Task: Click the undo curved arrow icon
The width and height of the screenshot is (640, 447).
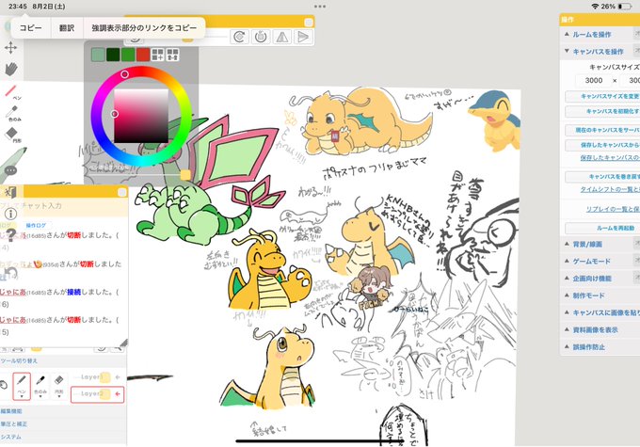Action: click(x=11, y=273)
